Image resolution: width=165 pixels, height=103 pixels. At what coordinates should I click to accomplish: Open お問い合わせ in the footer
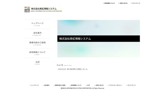[x=99, y=85]
